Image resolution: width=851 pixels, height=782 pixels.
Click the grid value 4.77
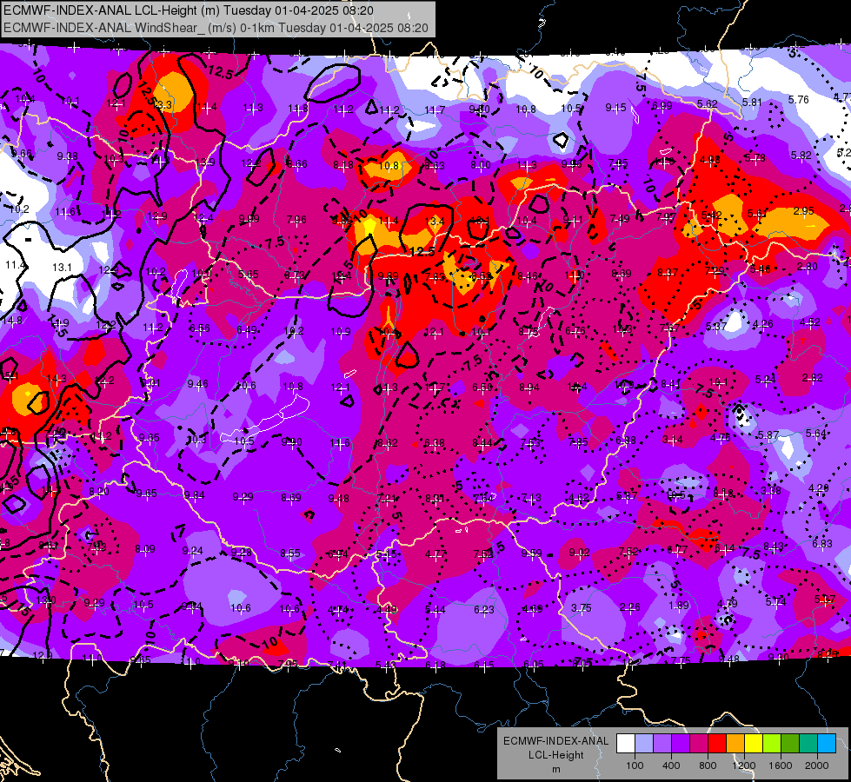click(435, 554)
